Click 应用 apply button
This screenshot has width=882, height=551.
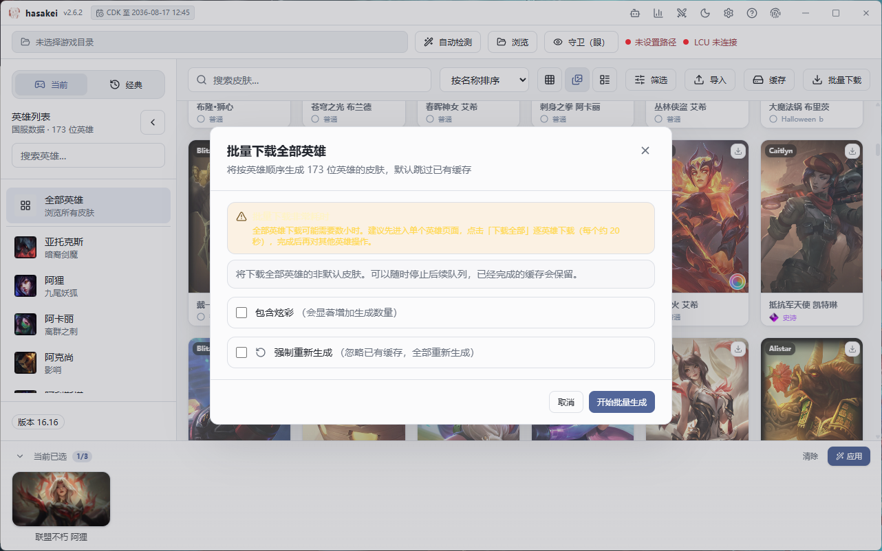tap(849, 456)
